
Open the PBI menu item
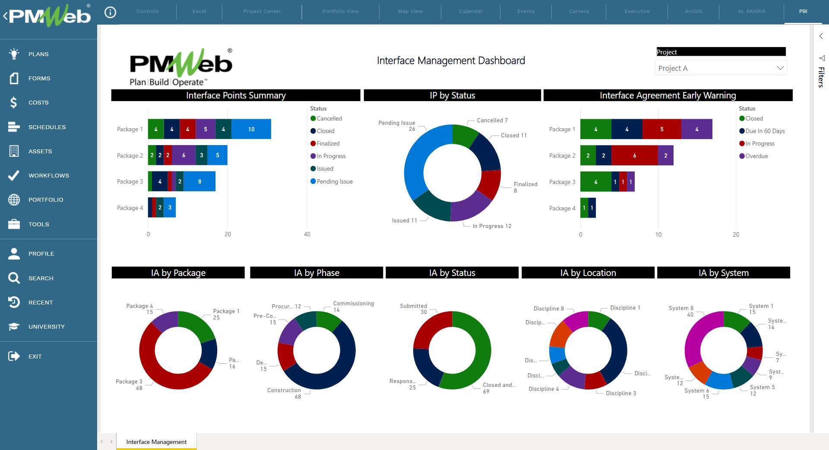[x=803, y=11]
